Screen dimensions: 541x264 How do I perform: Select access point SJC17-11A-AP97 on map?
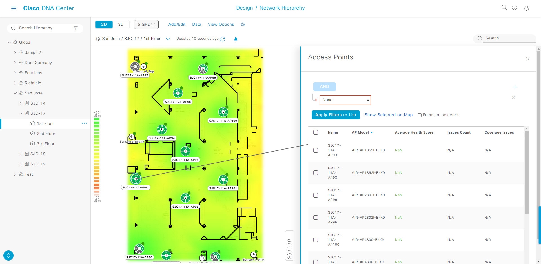point(135,67)
